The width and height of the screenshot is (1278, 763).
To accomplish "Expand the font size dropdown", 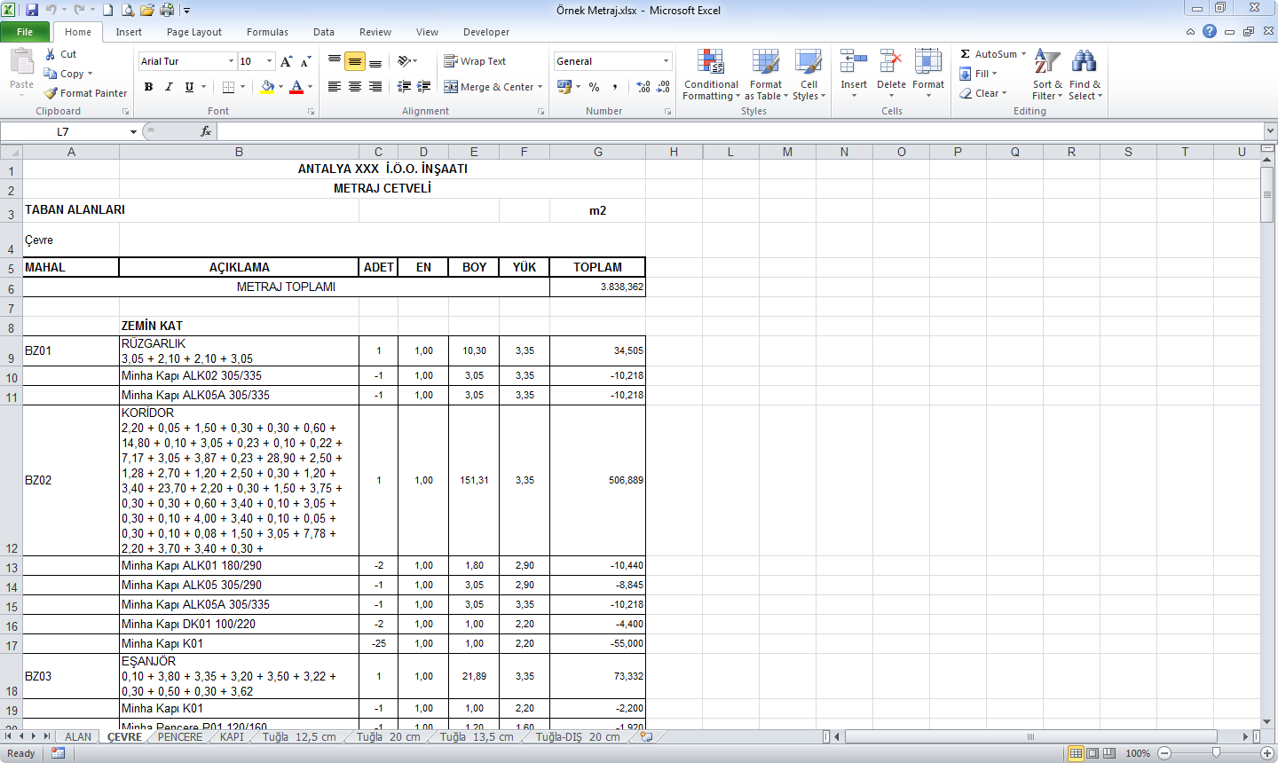I will [270, 61].
